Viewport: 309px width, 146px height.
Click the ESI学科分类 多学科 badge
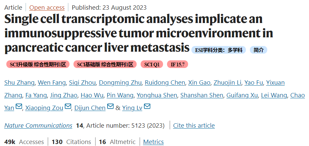point(218,50)
